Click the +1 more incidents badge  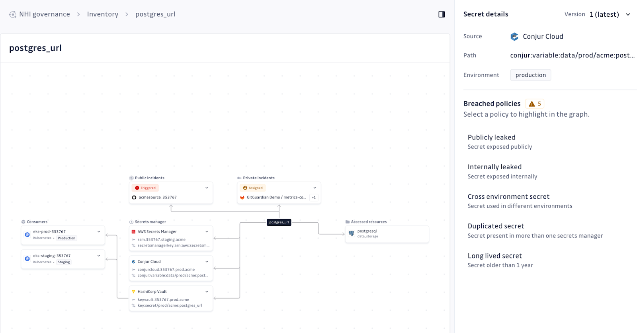tap(314, 198)
